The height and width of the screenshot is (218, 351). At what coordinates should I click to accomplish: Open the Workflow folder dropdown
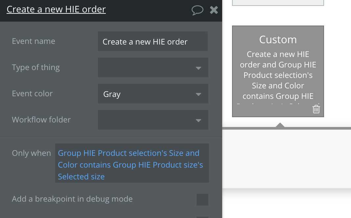tap(153, 120)
